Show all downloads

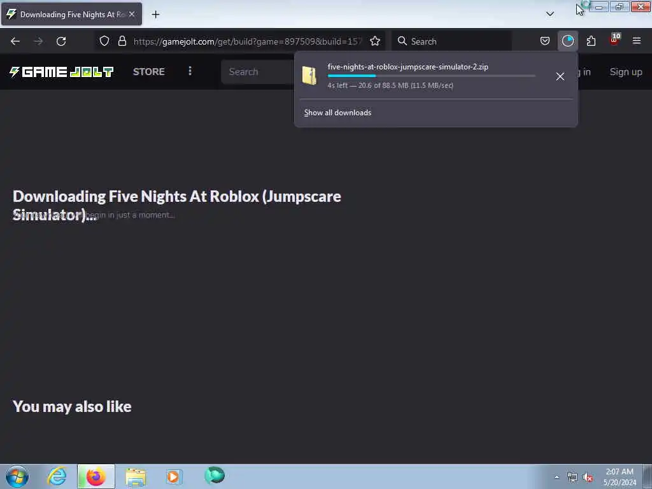(x=337, y=113)
